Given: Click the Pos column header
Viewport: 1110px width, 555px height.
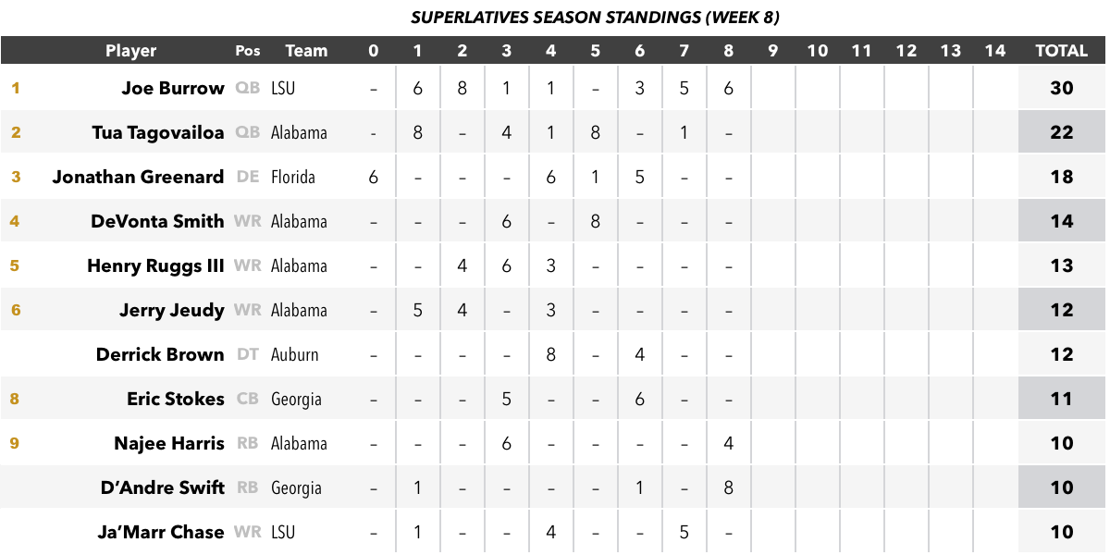Looking at the screenshot, I should (248, 51).
